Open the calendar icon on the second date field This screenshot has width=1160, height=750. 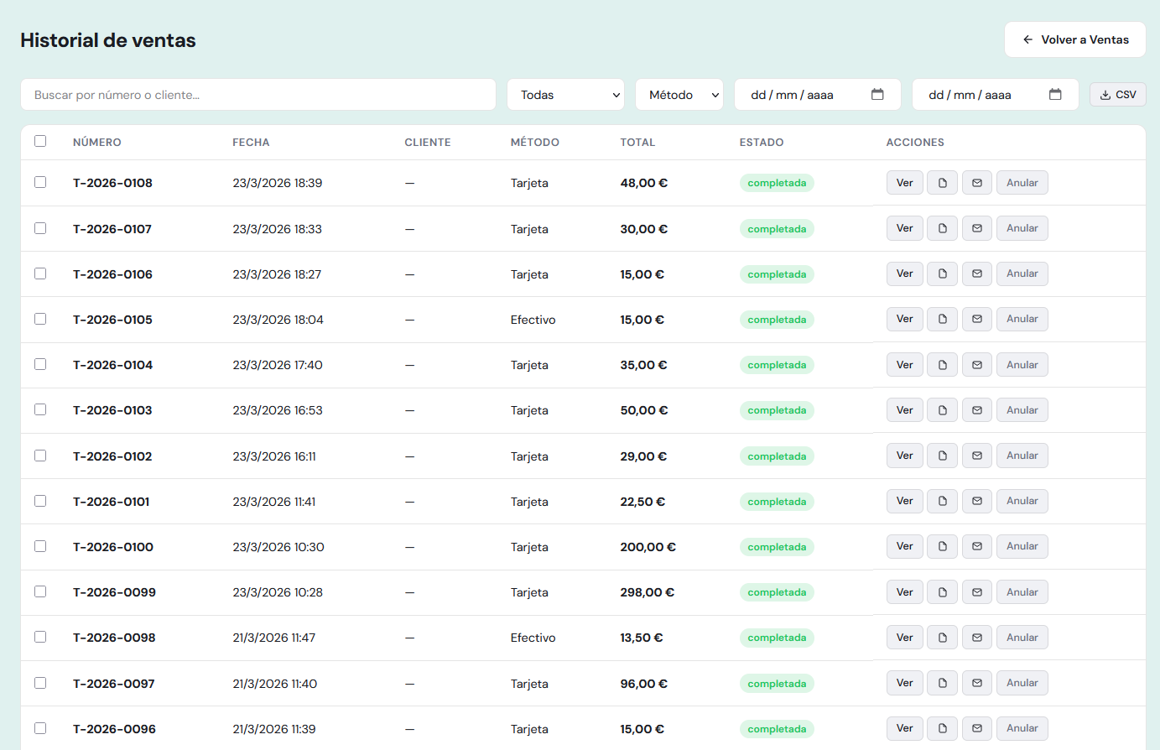(x=1055, y=95)
